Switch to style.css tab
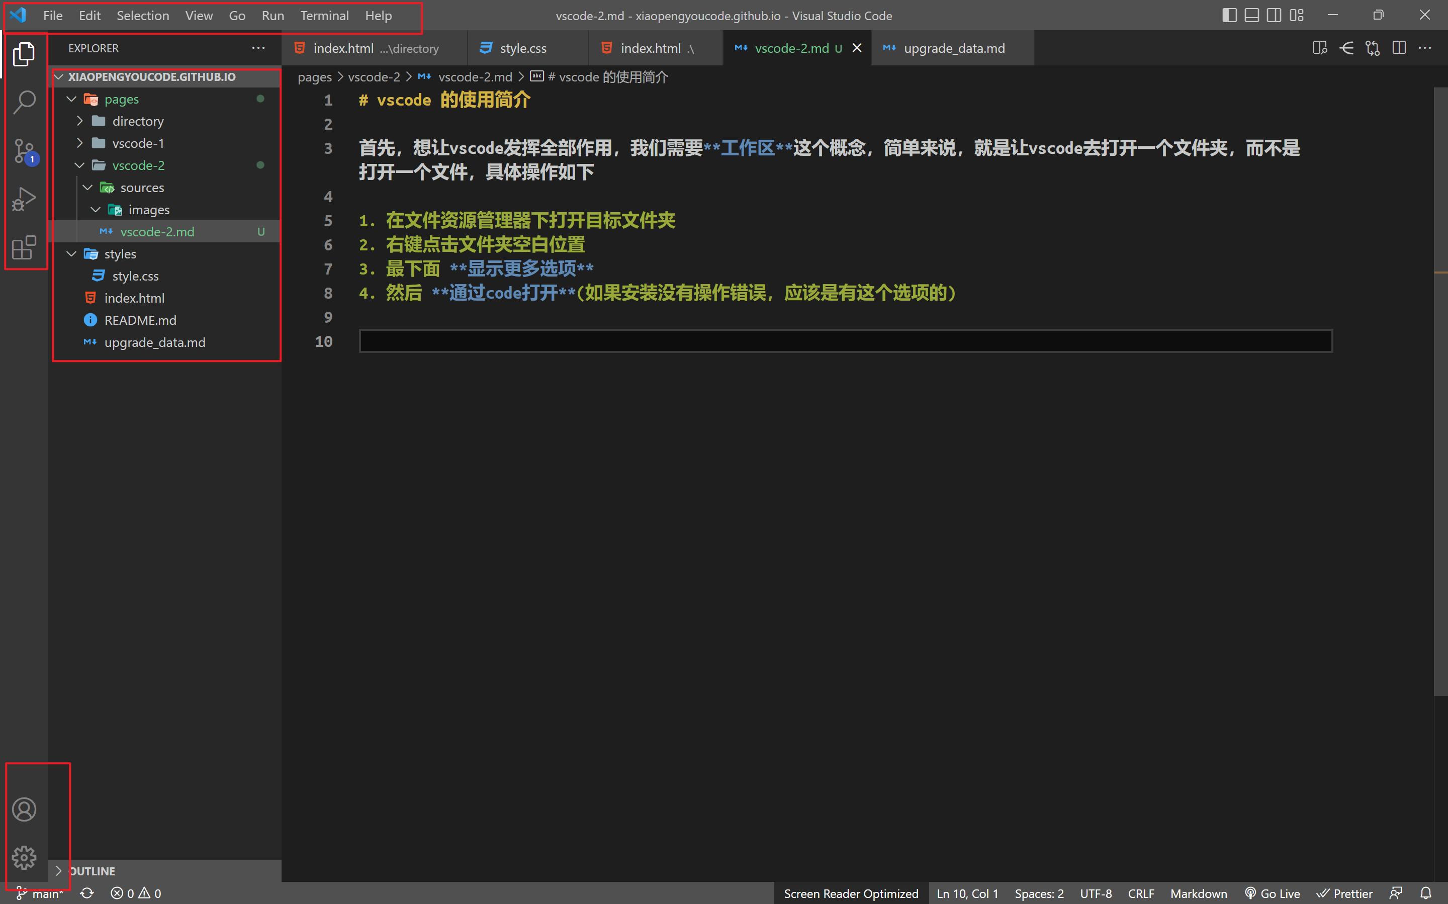Viewport: 1448px width, 904px height. pos(527,48)
